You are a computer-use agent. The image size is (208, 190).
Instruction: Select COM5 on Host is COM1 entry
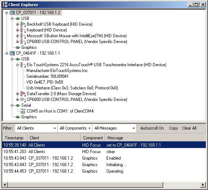pyautogui.click(x=60, y=111)
